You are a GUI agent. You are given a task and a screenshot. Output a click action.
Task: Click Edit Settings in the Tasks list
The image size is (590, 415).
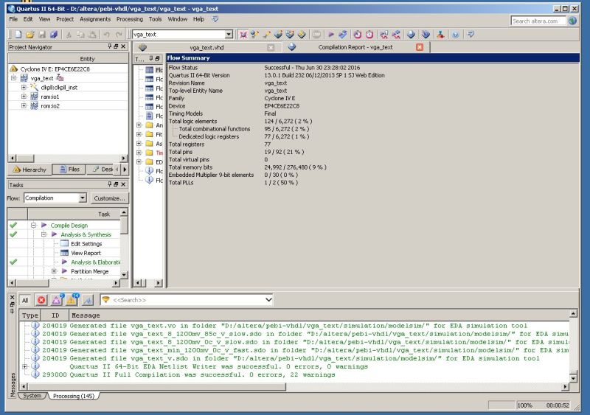tap(86, 244)
